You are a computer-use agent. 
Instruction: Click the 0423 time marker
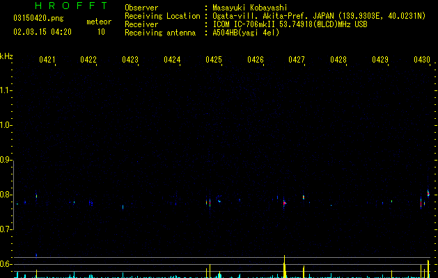[x=130, y=60]
